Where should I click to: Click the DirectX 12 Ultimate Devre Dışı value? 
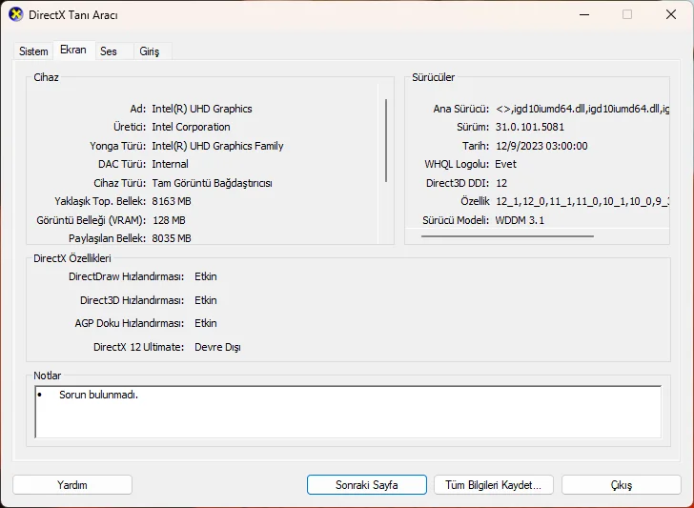coord(217,347)
